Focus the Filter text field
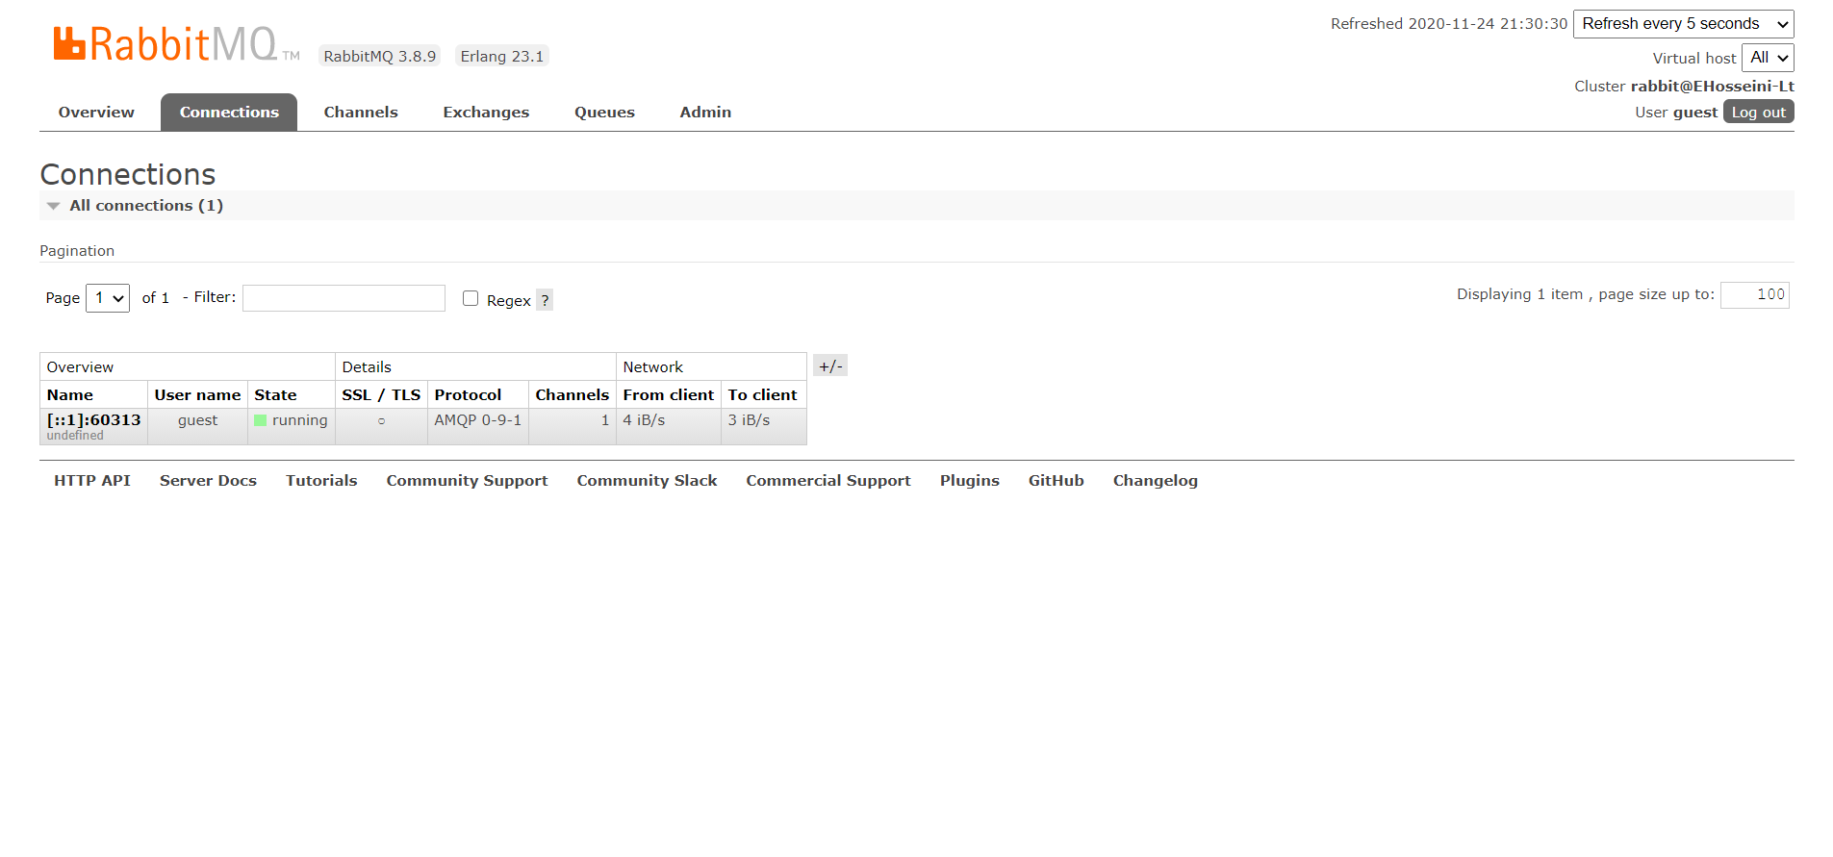Image resolution: width=1833 pixels, height=857 pixels. 344,298
